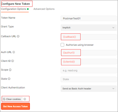Screen dimensions: 118x112
Task: Click the Auth URL field with {{authurl}}
Action: tap(89, 53)
